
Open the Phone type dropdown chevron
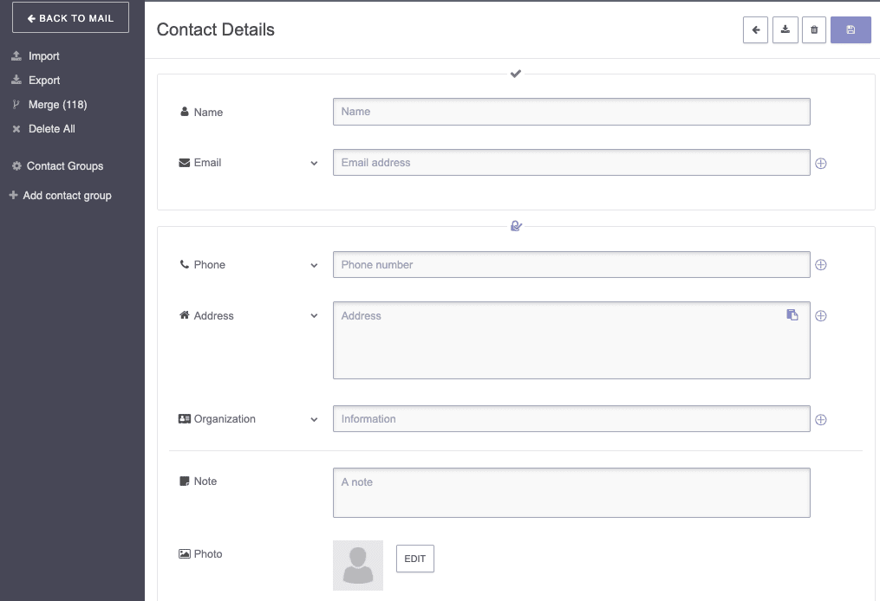click(x=314, y=265)
